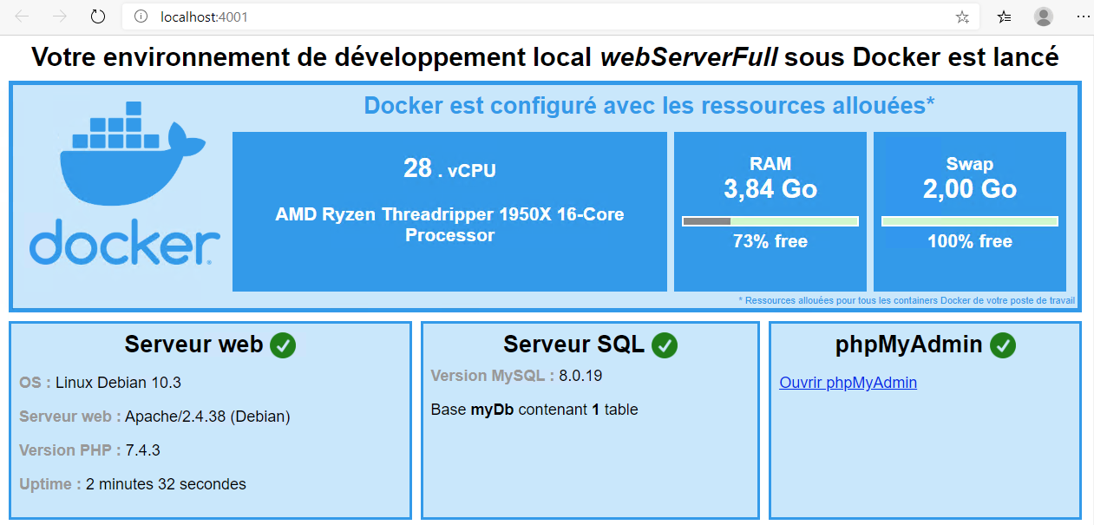Image resolution: width=1094 pixels, height=525 pixels.
Task: Click the Version MySQL 8.0.19 line
Action: (x=516, y=376)
